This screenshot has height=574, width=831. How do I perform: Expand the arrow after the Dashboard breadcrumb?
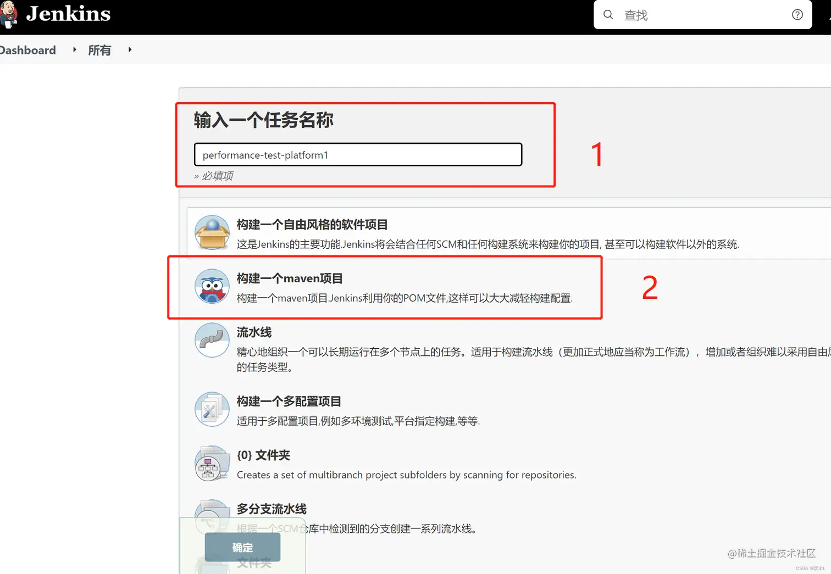tap(74, 50)
